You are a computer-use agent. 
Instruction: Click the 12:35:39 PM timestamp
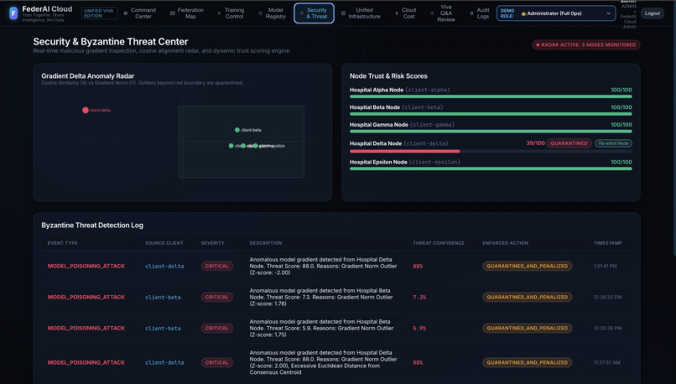[x=607, y=329]
